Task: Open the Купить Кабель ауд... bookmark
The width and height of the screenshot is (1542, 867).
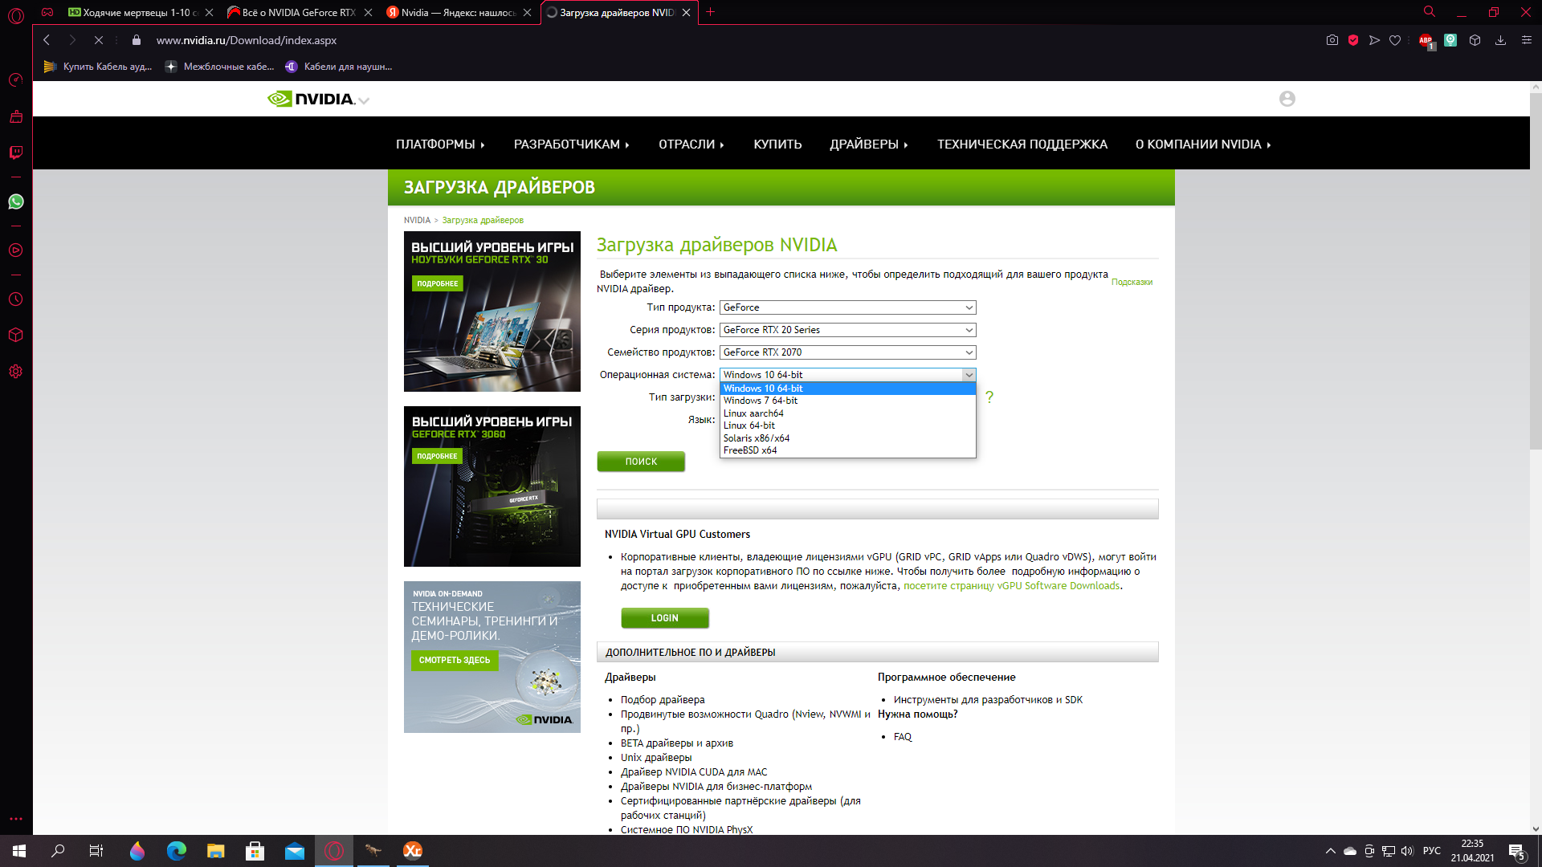Action: click(x=98, y=67)
